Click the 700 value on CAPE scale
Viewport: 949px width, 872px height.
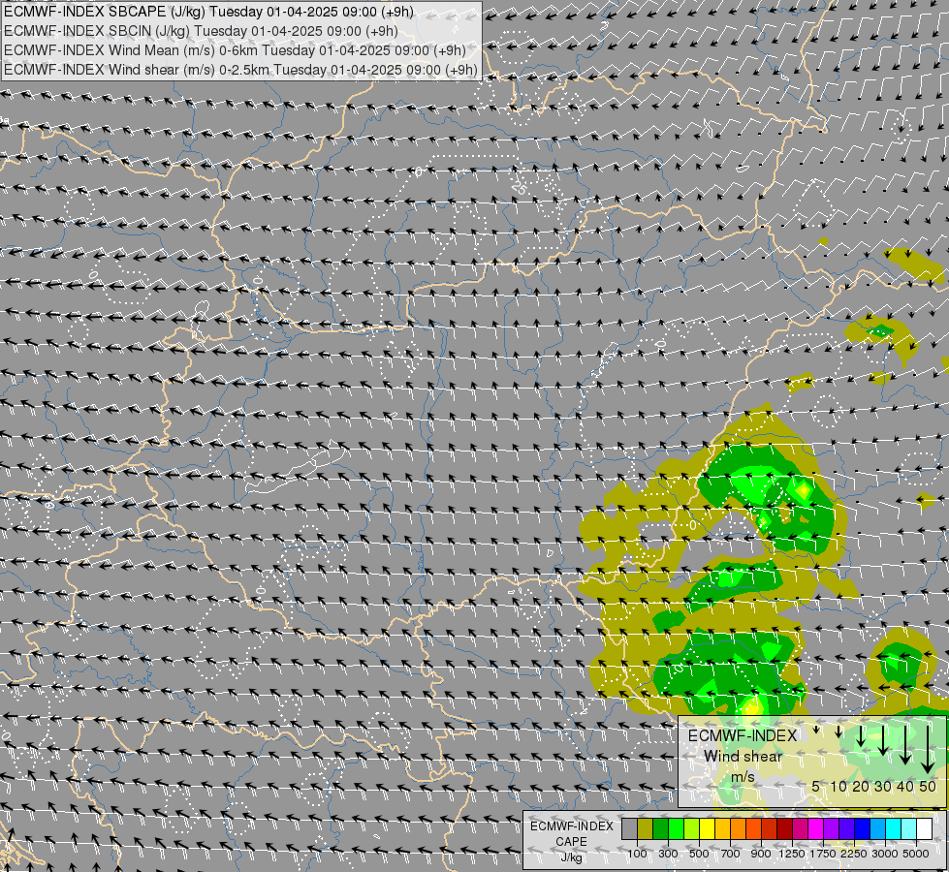pyautogui.click(x=731, y=854)
